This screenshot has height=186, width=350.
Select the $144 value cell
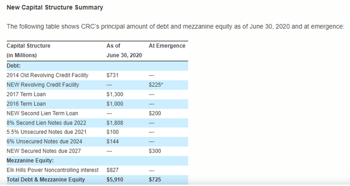click(x=113, y=141)
